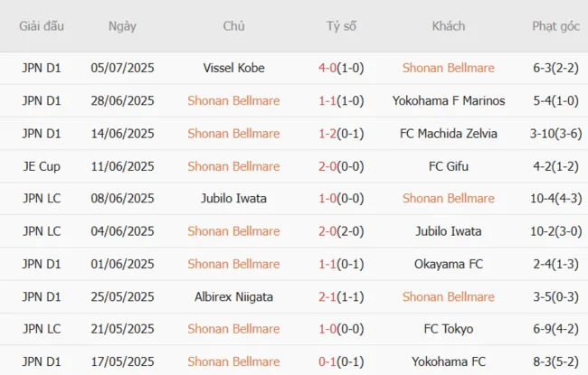Image resolution: width=588 pixels, height=375 pixels.
Task: Select Yokohama FC in the last row
Action: coord(448,361)
